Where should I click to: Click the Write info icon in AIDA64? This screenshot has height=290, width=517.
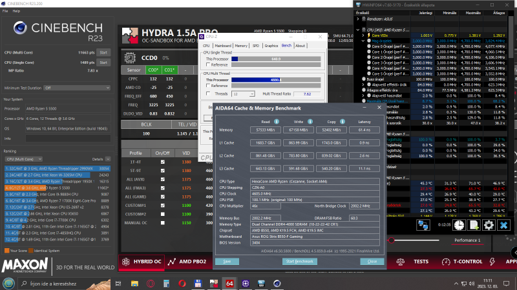(x=310, y=122)
